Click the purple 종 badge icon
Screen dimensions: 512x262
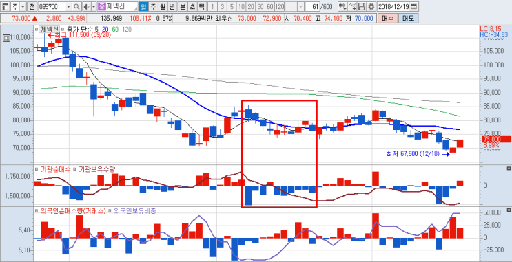coord(101,6)
